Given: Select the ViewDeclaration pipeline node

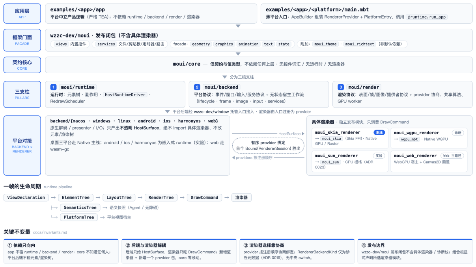Looking at the screenshot, I should pos(26,198).
